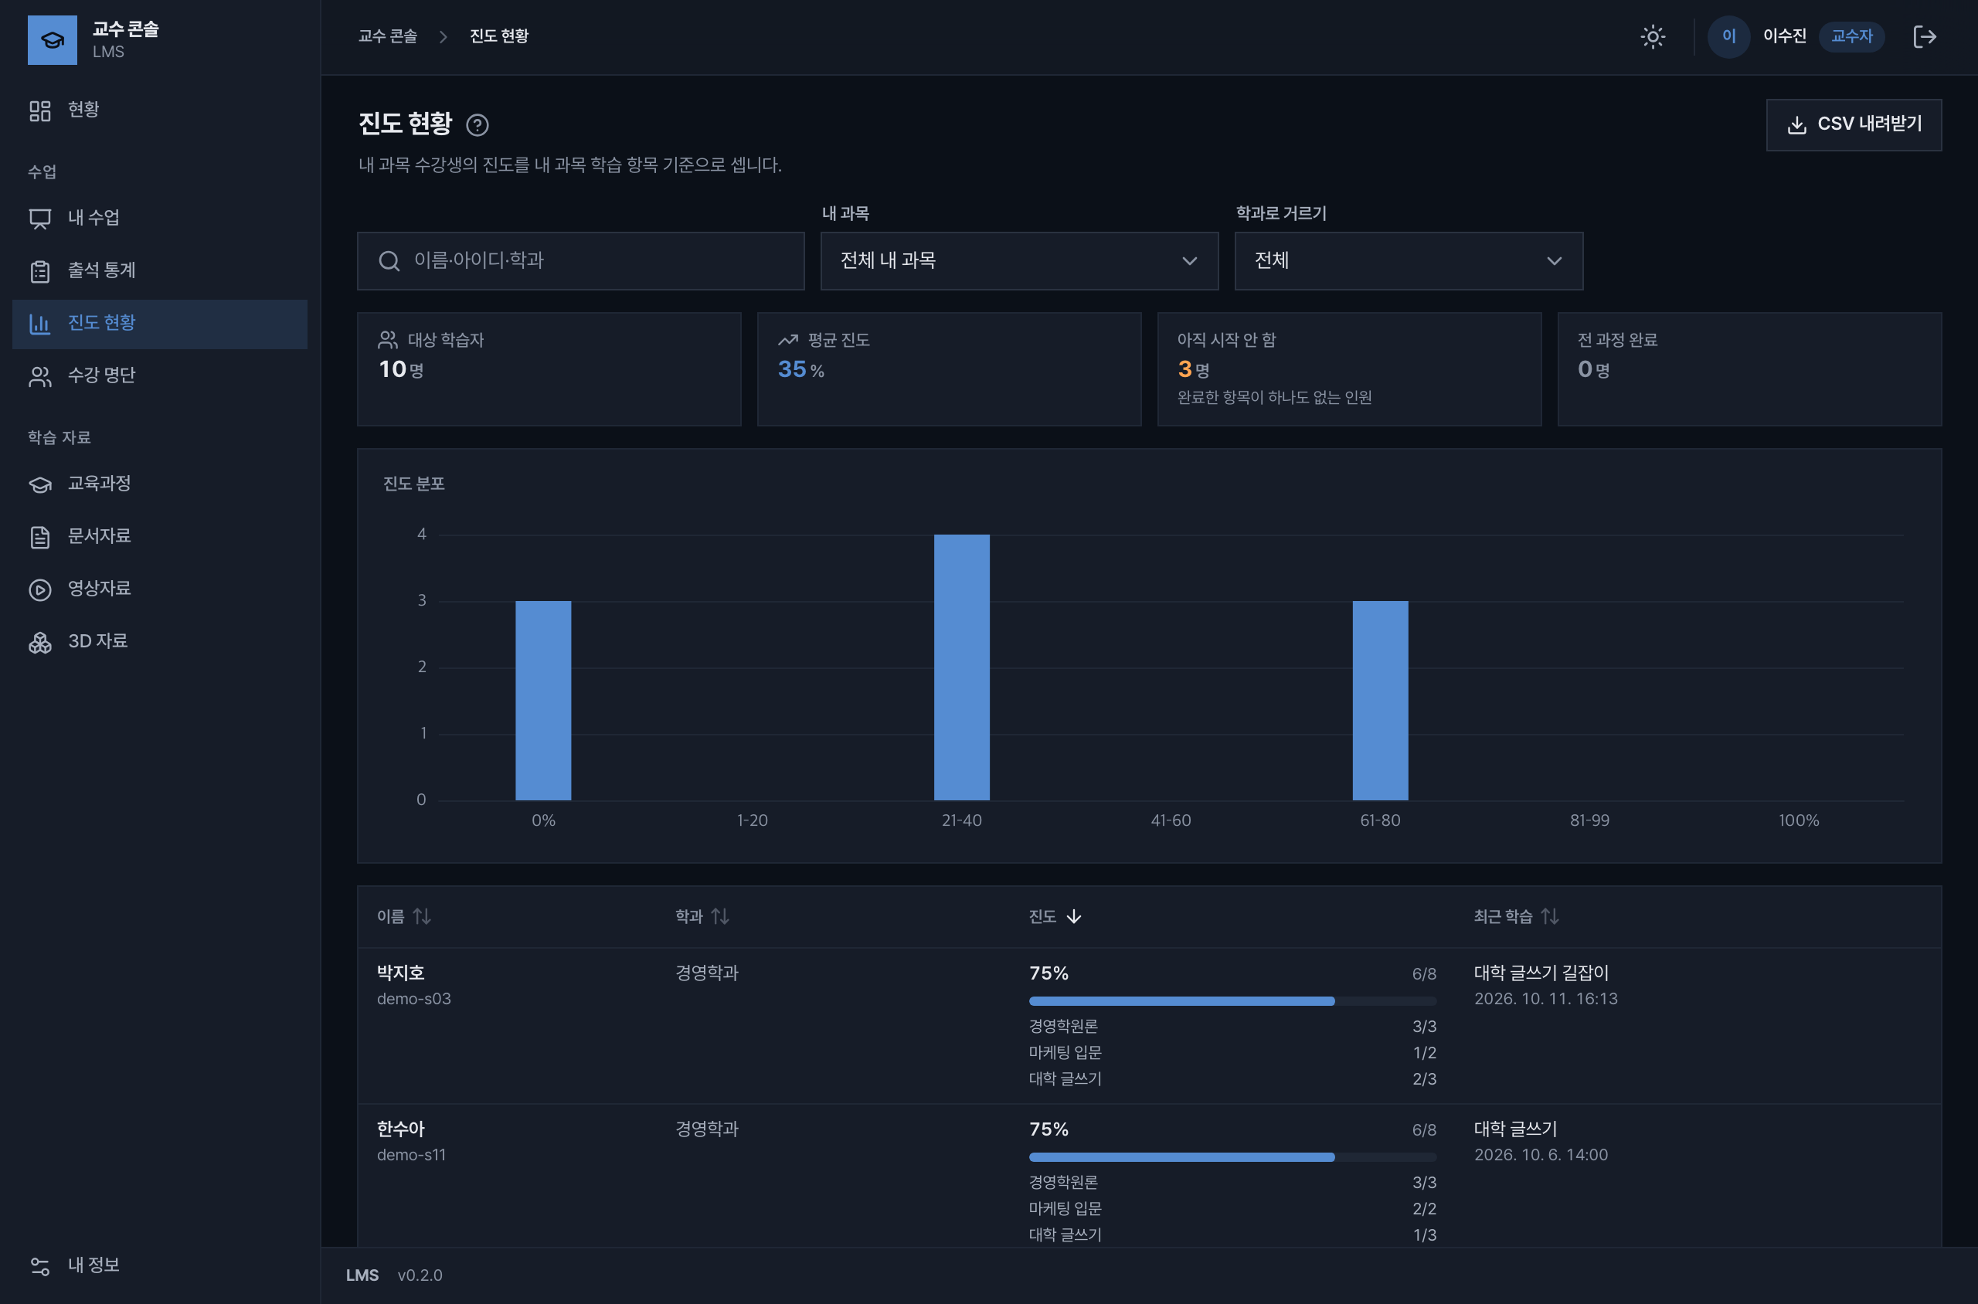This screenshot has width=1978, height=1304.
Task: Click the 61-80 bar in chart
Action: [1380, 700]
